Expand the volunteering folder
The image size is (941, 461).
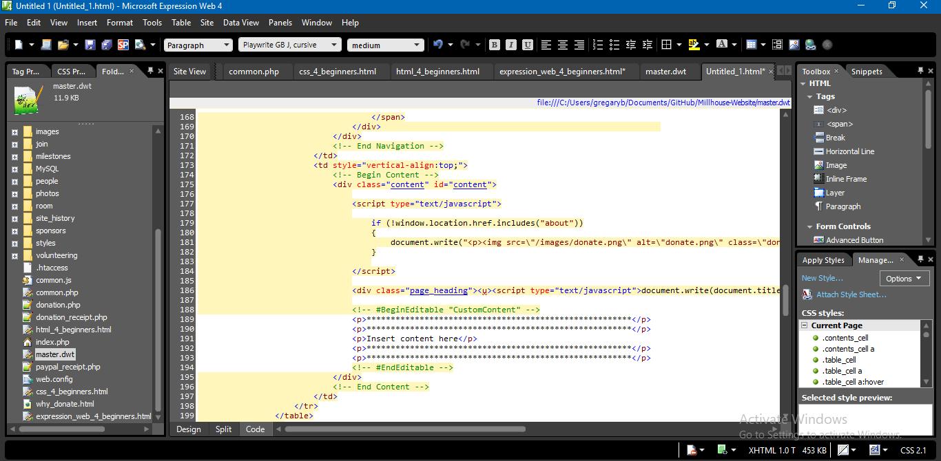pos(14,255)
